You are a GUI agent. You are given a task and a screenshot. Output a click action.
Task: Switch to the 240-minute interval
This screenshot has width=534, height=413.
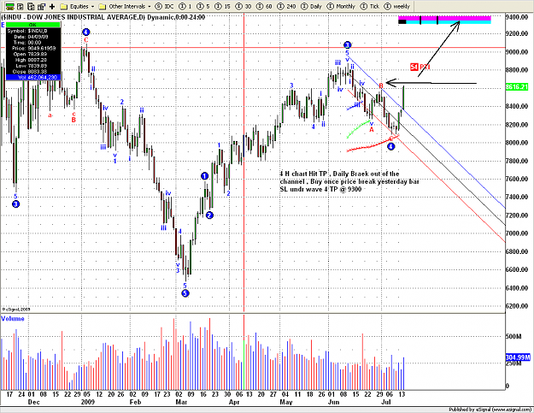[287, 6]
